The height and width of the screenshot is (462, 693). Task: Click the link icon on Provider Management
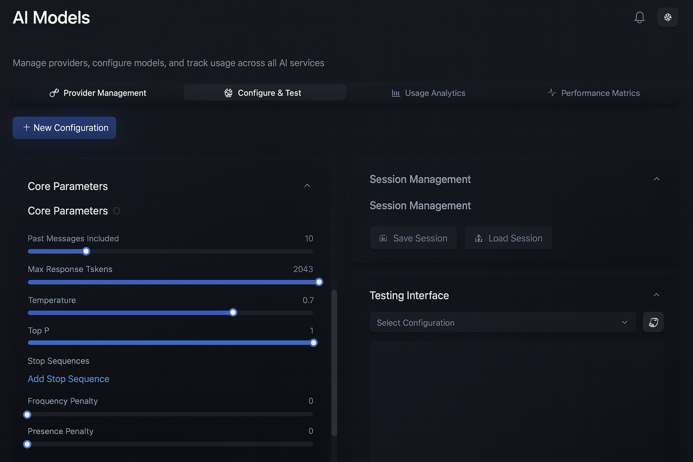(54, 93)
